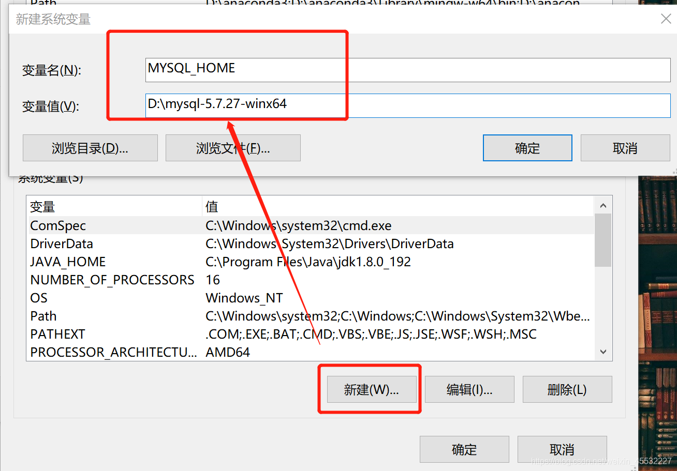The width and height of the screenshot is (677, 471).
Task: Click the system variables list scrollbar thumb
Action: (x=603, y=240)
